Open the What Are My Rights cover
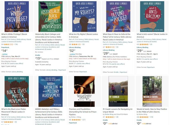Viewport: 171px width, 125px height. [84, 17]
